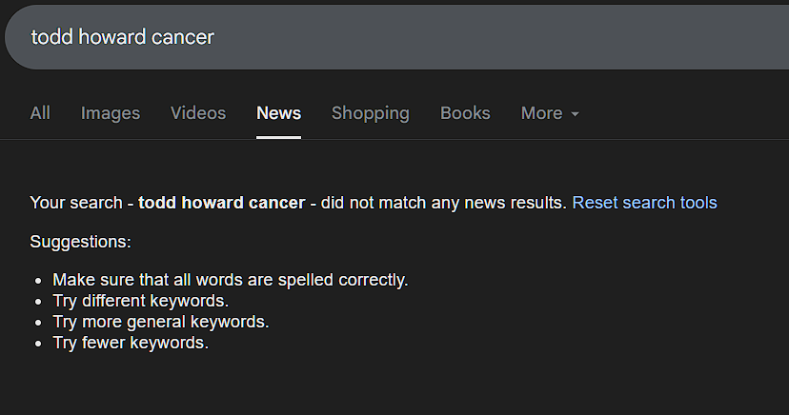
Task: Go to the Videos tab
Action: [x=198, y=113]
